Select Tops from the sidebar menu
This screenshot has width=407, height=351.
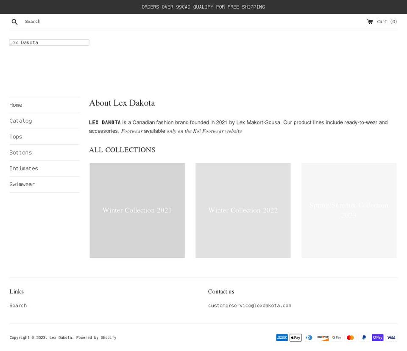[x=16, y=136]
